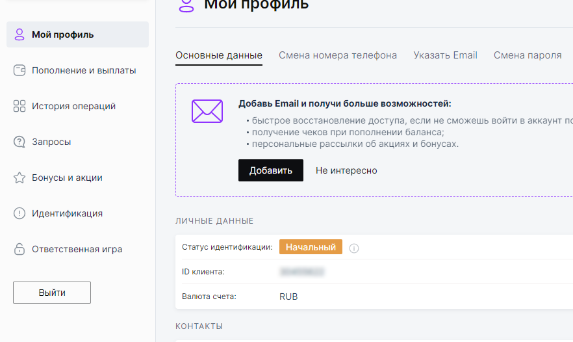Screen dimensions: 573x342
Task: Click the exclamation icon for Идентификация
Action: [x=19, y=213]
